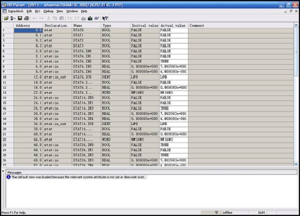Click the Actual value column header

[x=174, y=25]
